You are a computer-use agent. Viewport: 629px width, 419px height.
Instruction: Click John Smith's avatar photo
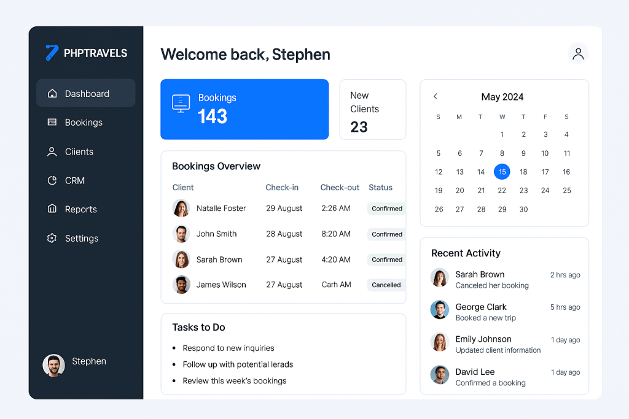[181, 234]
